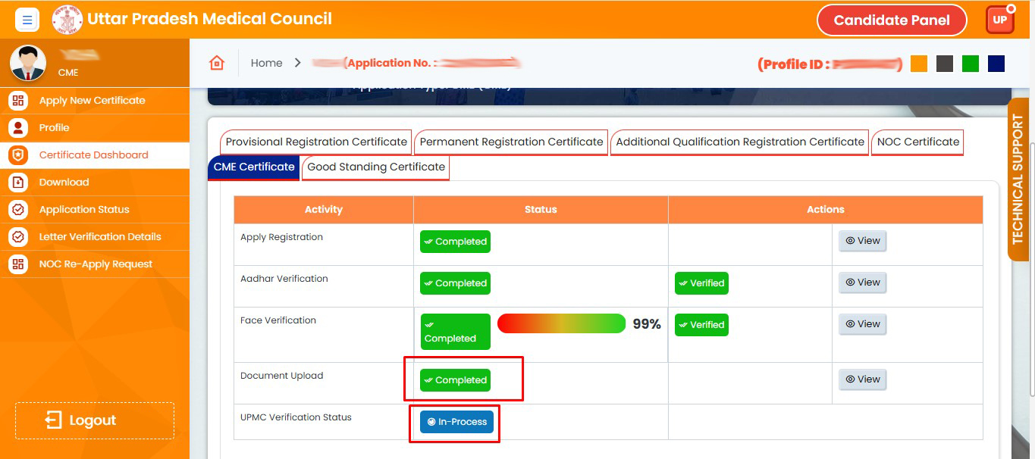View the Apply Registration details
Screen dimensions: 1035x459
862,241
